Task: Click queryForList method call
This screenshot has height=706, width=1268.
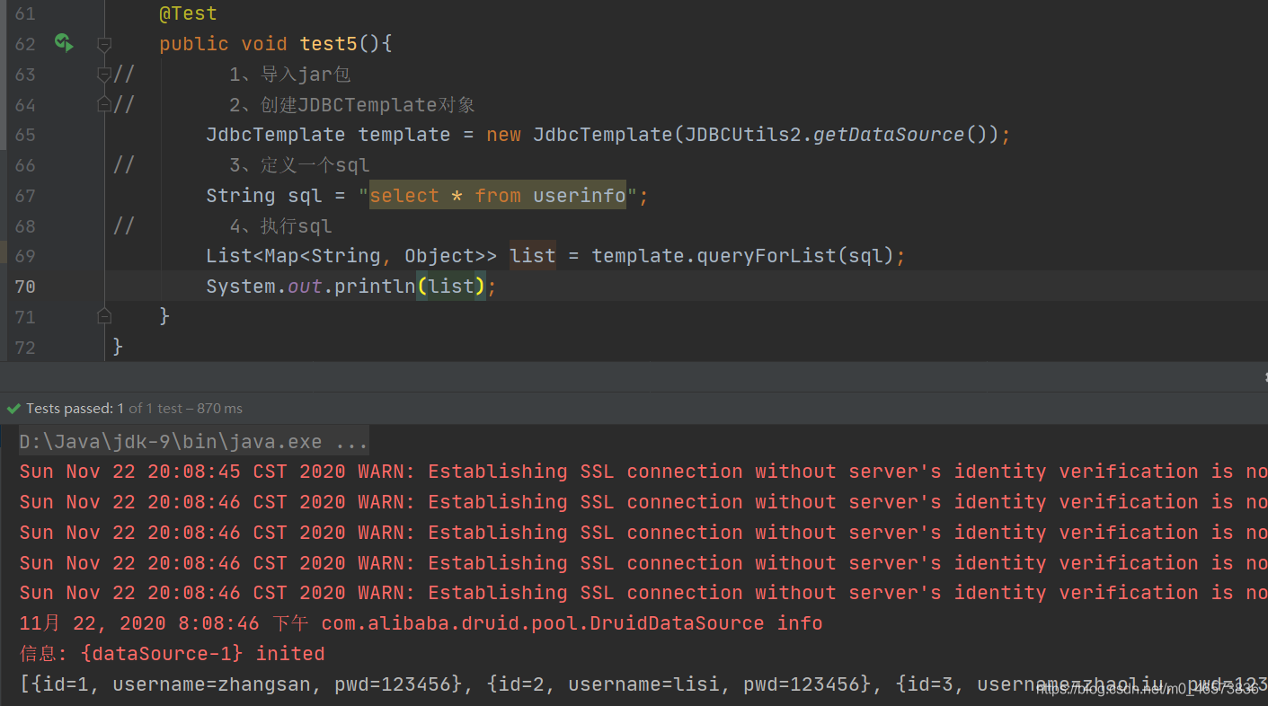Action: click(767, 256)
